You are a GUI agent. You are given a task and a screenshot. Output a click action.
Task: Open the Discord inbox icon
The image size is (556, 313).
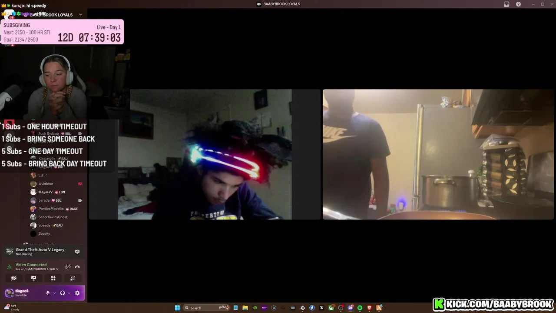pyautogui.click(x=506, y=4)
